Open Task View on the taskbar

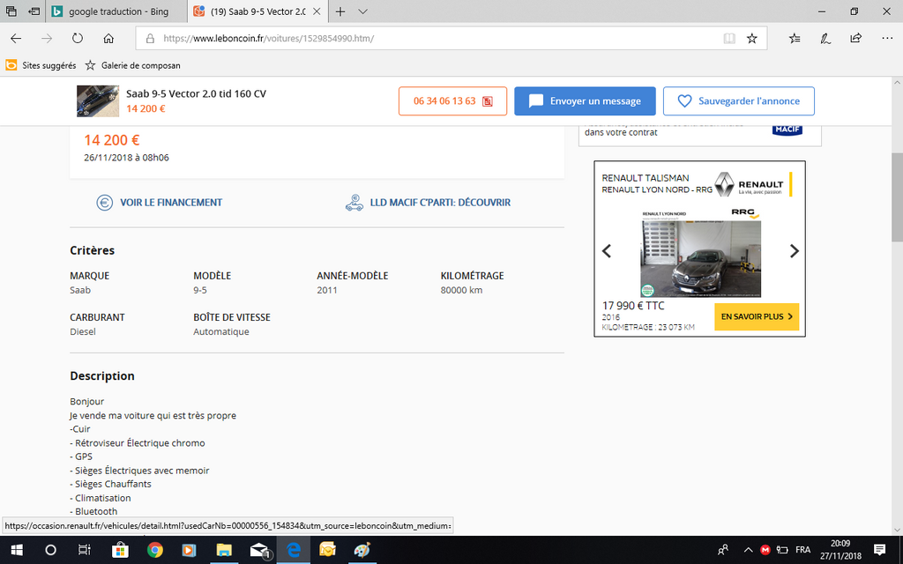85,550
